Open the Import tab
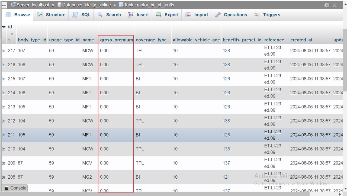This screenshot has height=196, width=347. [x=197, y=15]
